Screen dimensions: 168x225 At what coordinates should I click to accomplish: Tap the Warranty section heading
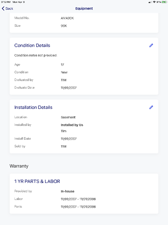coord(19,166)
